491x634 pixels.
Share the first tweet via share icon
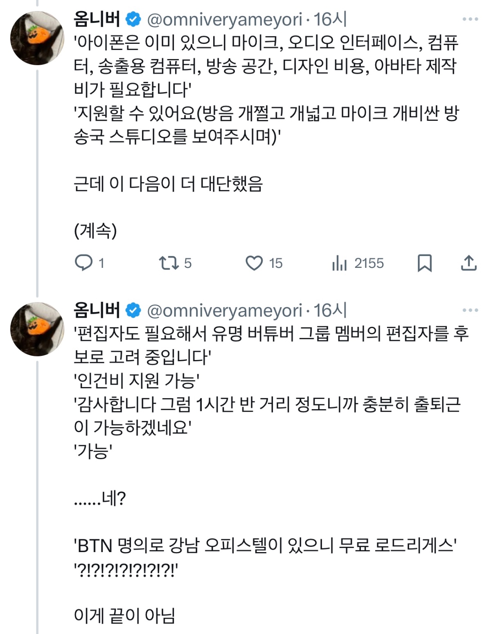[469, 263]
